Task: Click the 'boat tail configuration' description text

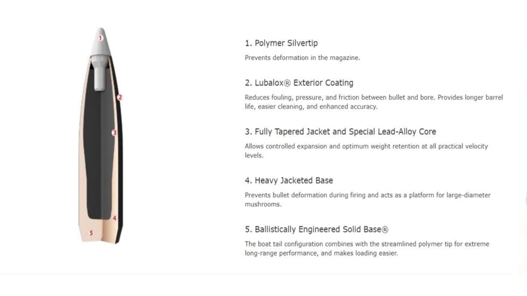Action: point(366,248)
